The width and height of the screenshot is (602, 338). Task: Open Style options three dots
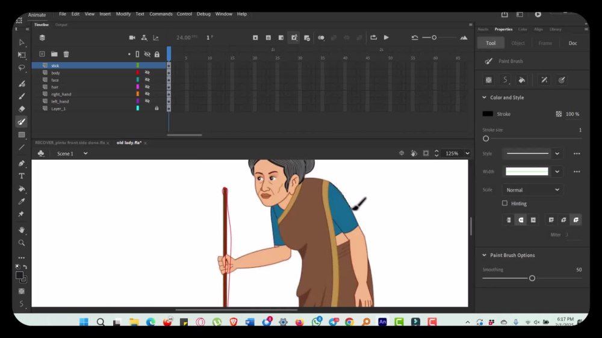click(577, 154)
